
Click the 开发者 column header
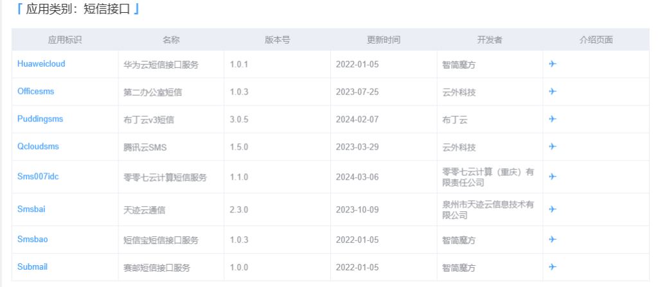pos(490,40)
